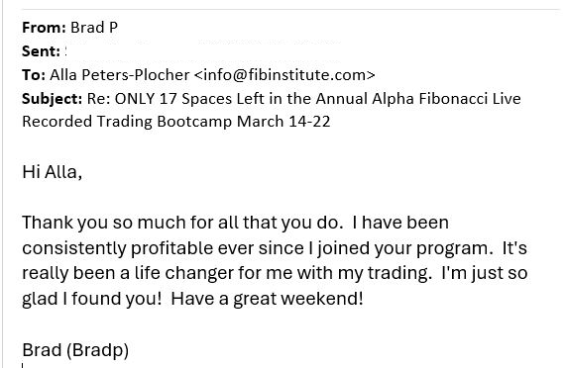Select the To: header label
The width and height of the screenshot is (564, 368).
click(x=34, y=75)
